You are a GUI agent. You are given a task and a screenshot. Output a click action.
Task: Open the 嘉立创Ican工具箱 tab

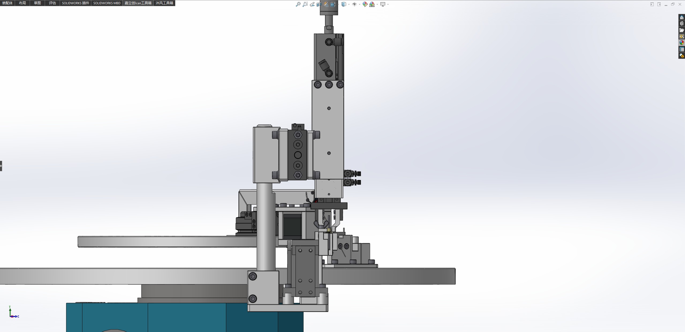pos(138,3)
